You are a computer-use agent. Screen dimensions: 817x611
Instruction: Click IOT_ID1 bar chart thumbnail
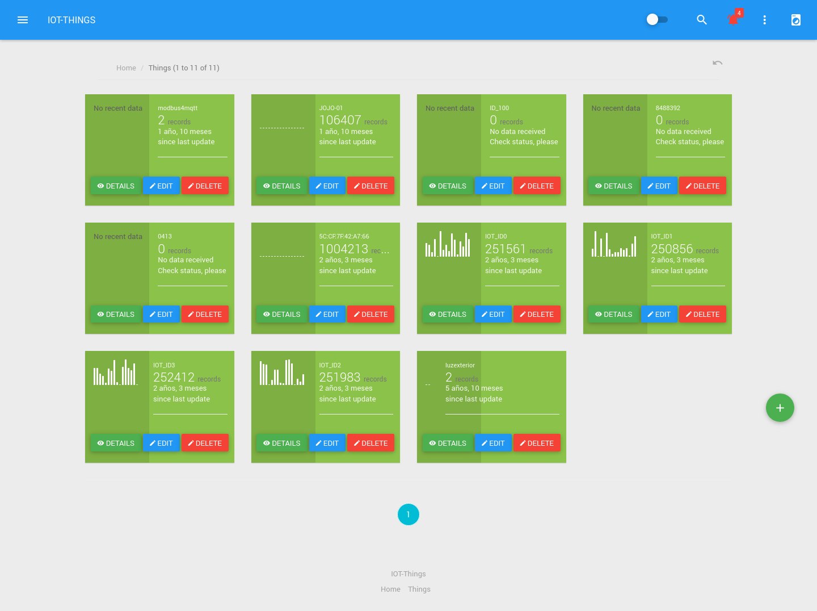pyautogui.click(x=614, y=244)
